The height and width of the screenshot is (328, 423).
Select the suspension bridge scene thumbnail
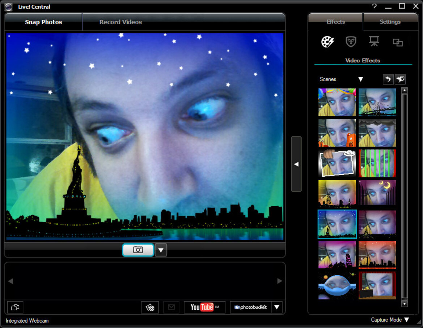(x=377, y=102)
